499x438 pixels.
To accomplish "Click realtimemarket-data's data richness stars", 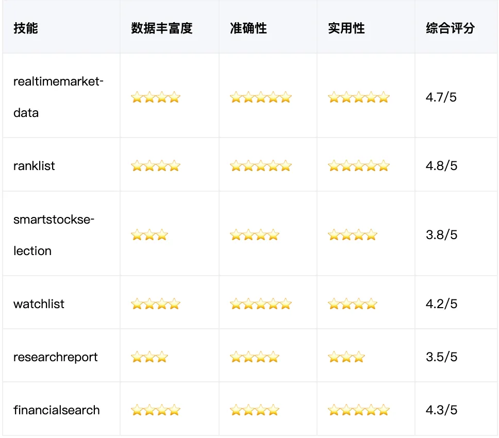I will [x=156, y=97].
